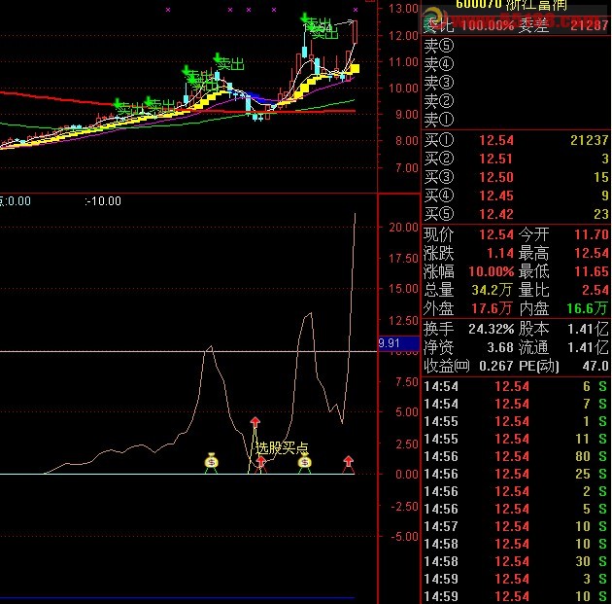Image resolution: width=612 pixels, height=604 pixels.
Task: Click the tall red up-arrow above 选股买点
Action: (x=255, y=425)
